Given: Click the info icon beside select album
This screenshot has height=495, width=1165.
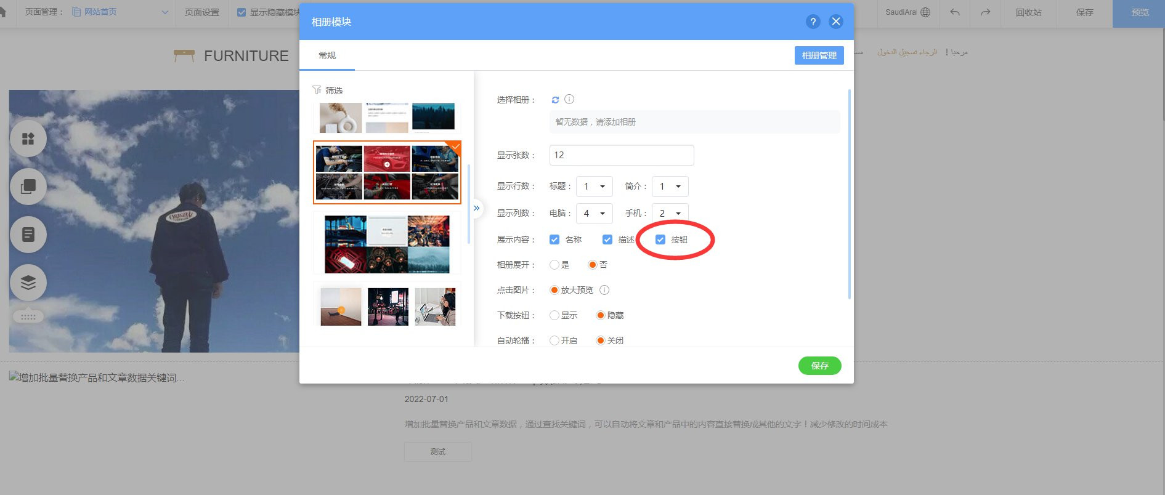Looking at the screenshot, I should 569,99.
